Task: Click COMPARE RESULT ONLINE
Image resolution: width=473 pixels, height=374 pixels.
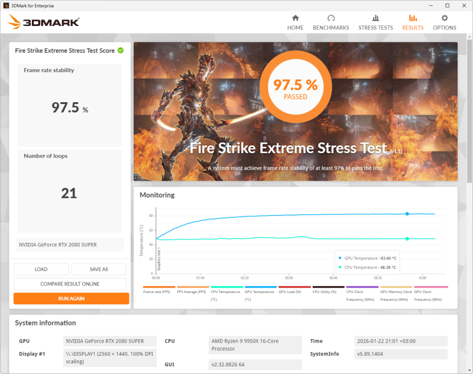Action: [x=70, y=284]
